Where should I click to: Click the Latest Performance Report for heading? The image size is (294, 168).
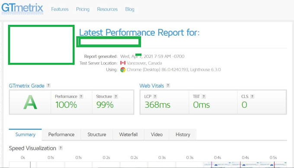point(139,32)
